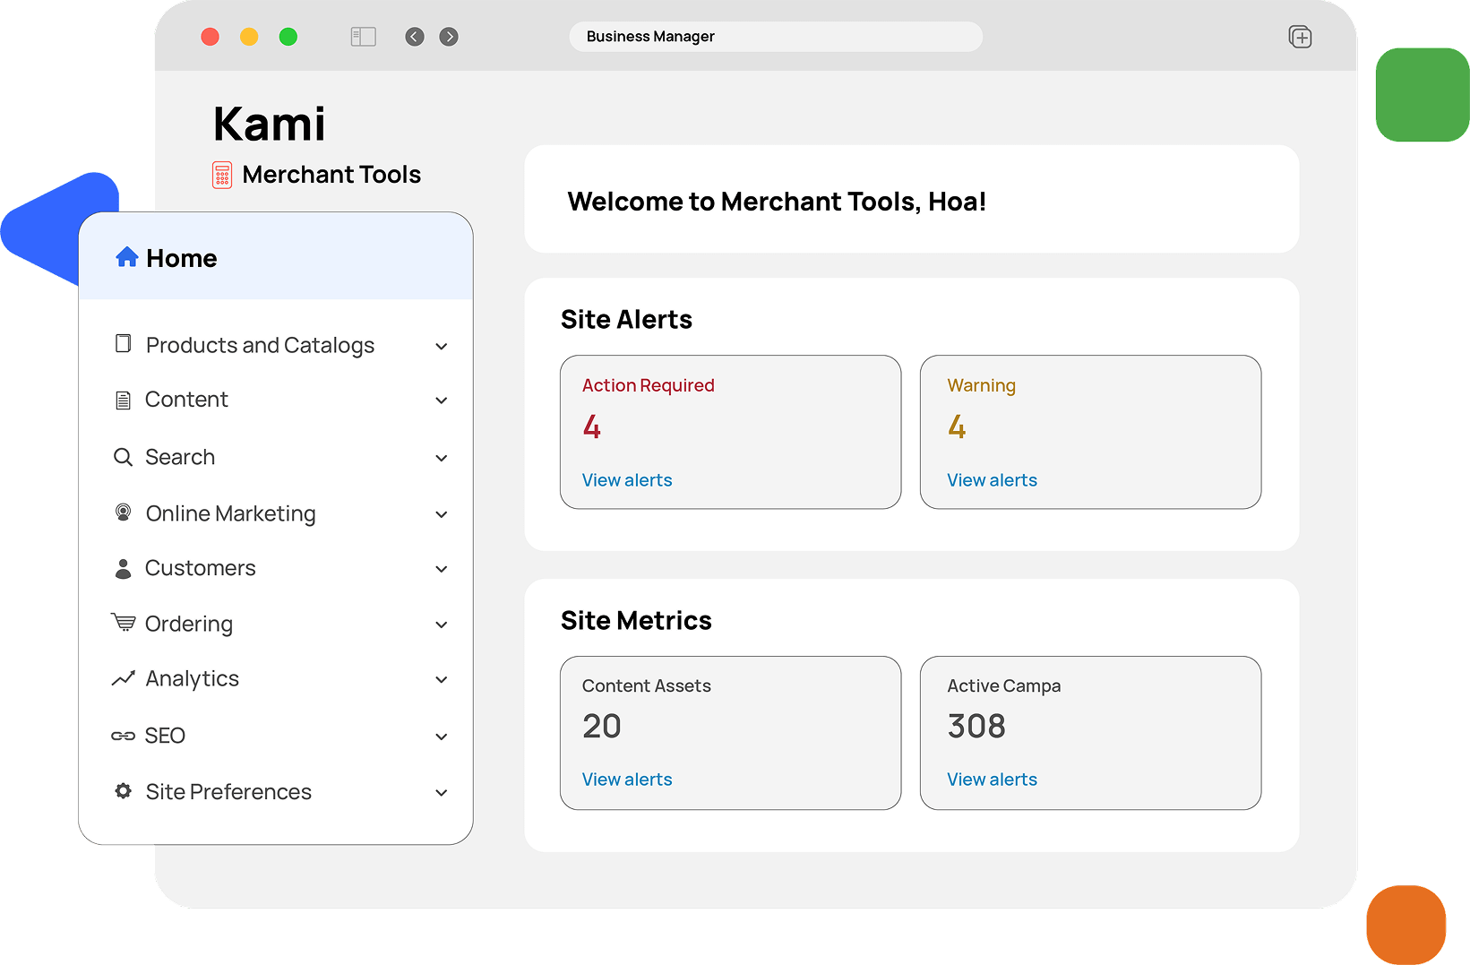Screen dimensions: 1470x965
Task: Click the Online Marketing target icon
Action: click(x=124, y=513)
